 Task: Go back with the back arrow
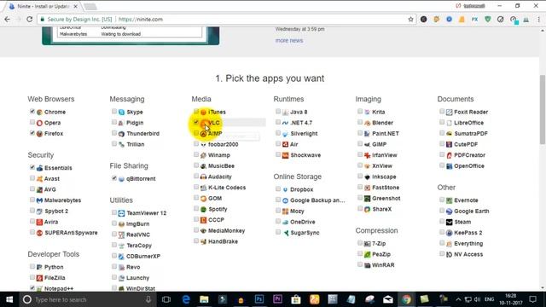pyautogui.click(x=8, y=20)
